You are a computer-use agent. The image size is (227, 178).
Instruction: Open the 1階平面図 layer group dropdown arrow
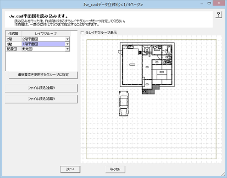click(67, 44)
